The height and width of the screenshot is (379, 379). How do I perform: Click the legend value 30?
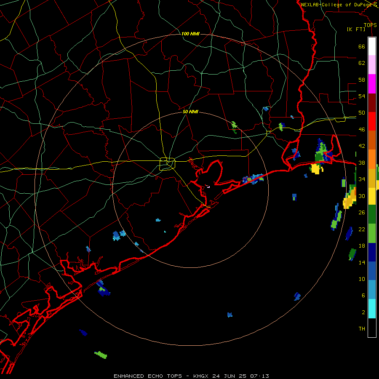362,196
